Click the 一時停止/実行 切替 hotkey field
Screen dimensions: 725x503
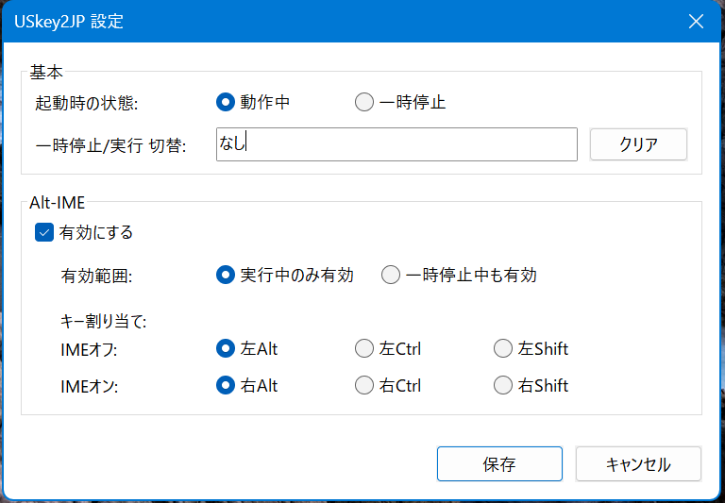tap(396, 144)
